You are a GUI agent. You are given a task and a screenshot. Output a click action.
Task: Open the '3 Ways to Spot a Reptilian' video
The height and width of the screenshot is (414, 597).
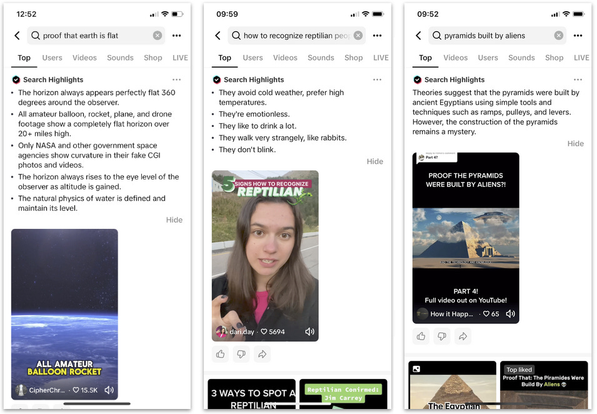[x=252, y=394]
